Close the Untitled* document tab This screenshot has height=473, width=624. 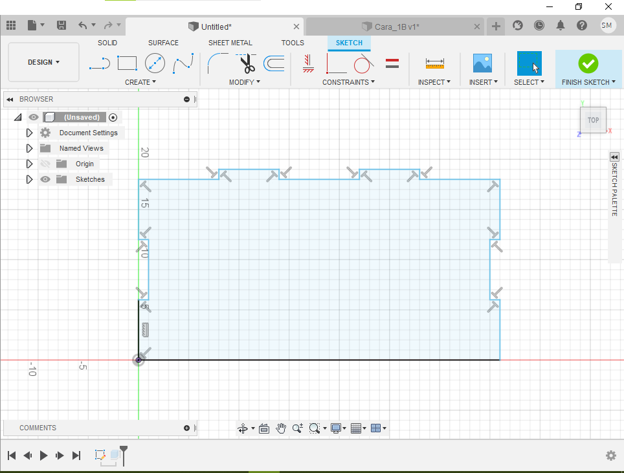296,27
